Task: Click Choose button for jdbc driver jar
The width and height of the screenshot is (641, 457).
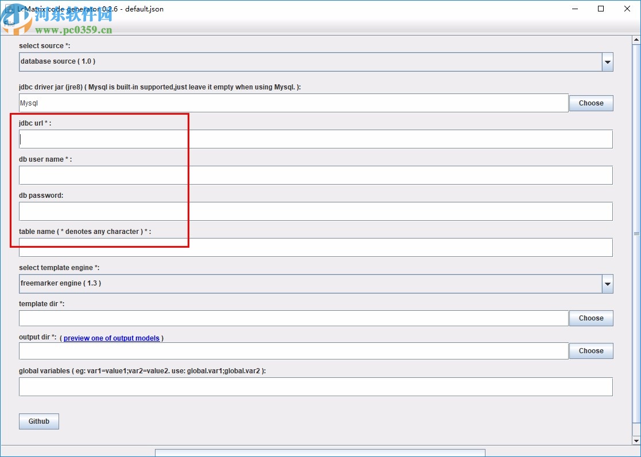Action: (591, 103)
